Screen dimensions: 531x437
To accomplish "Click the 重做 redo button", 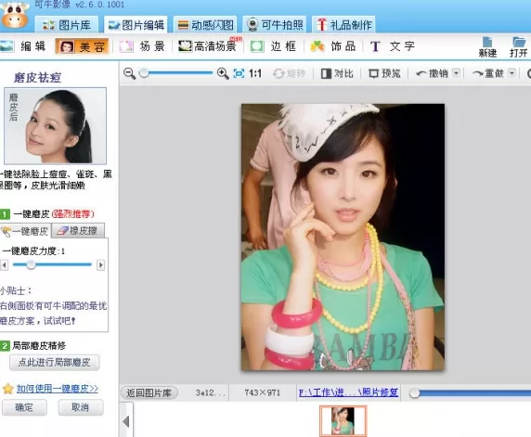I will point(488,73).
